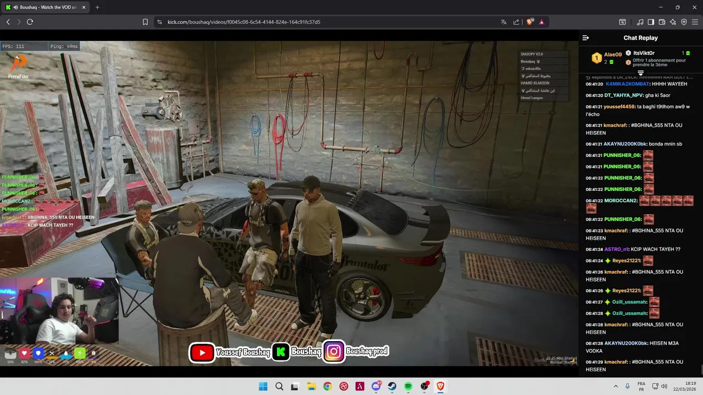The image size is (703, 395).
Task: Open File Explorer from taskbar
Action: (311, 386)
